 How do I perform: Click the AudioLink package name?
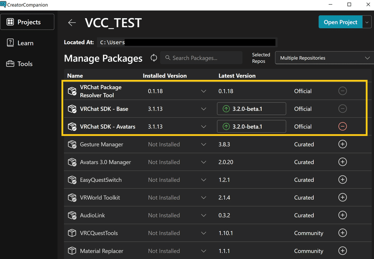coord(92,216)
